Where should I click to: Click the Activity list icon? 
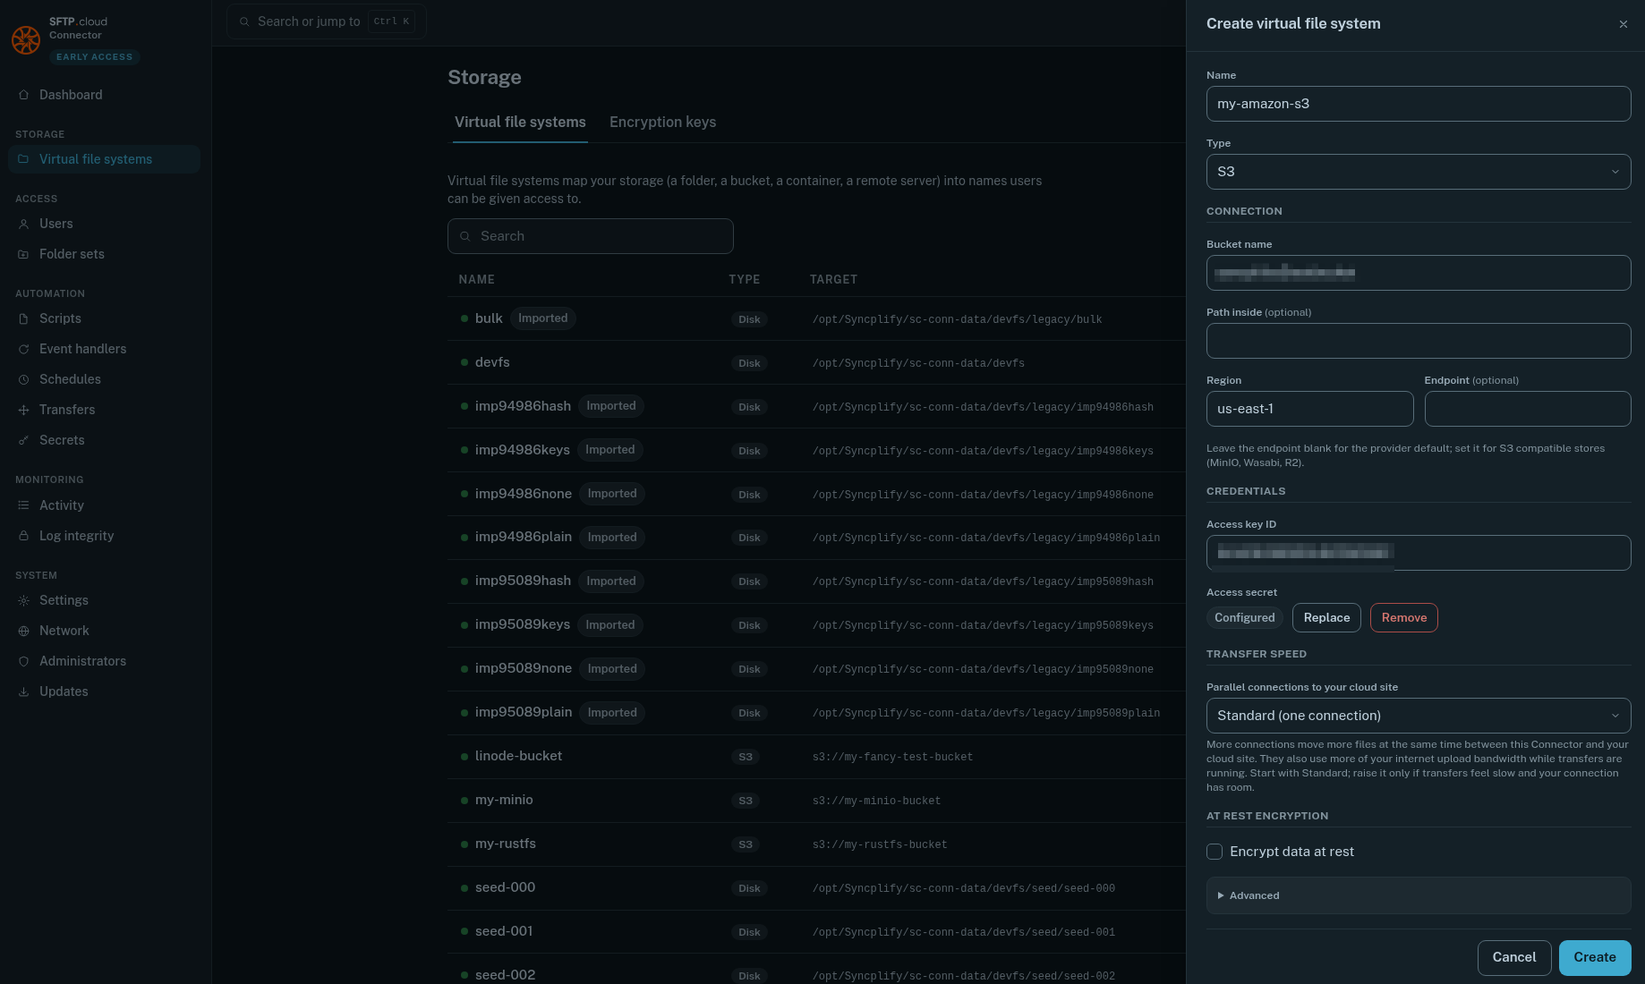click(23, 505)
